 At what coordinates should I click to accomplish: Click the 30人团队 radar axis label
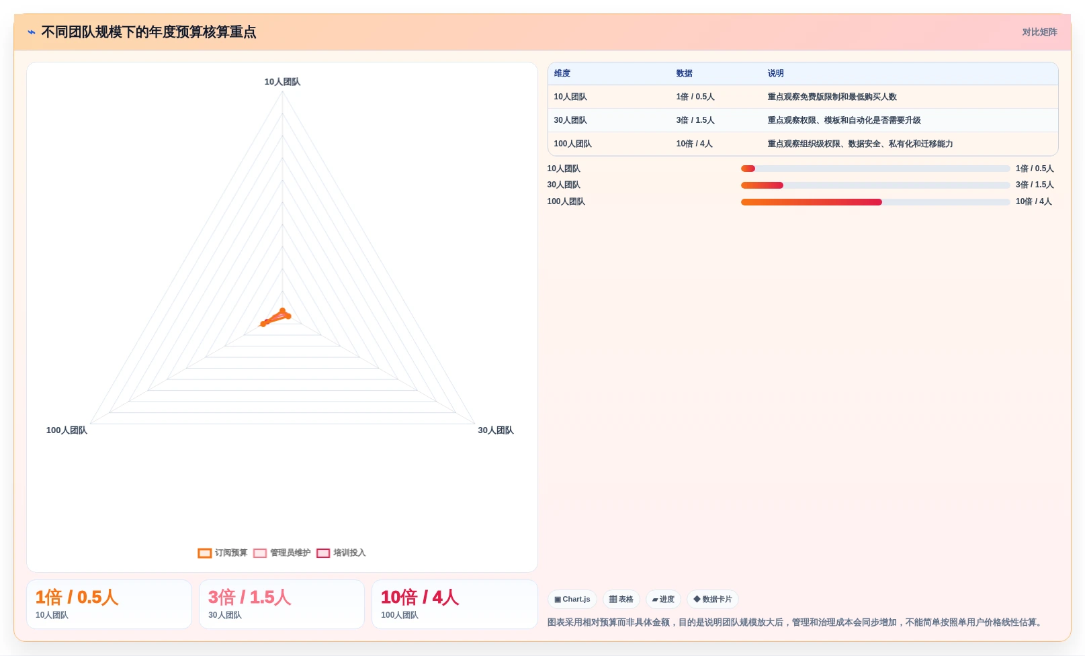click(496, 430)
